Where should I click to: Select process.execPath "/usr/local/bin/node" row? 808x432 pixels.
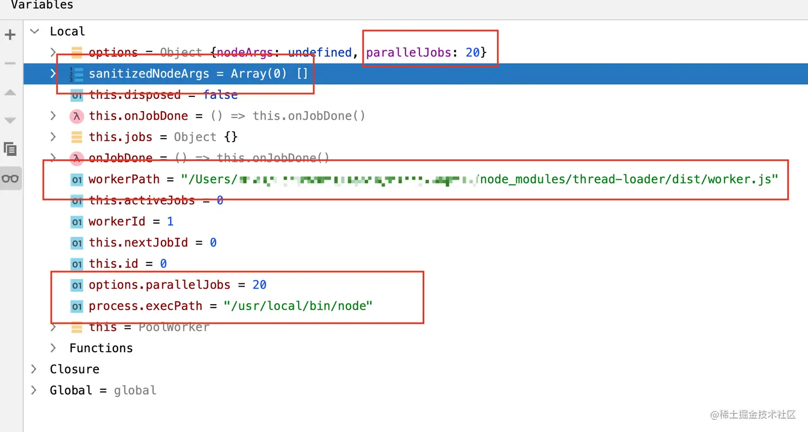coord(415,306)
